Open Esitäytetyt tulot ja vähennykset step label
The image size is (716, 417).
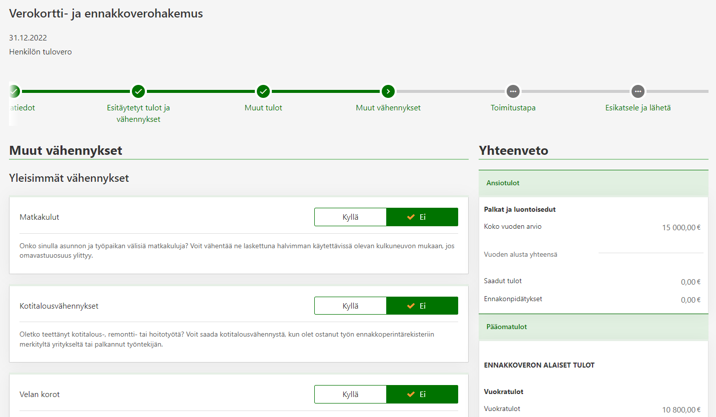point(138,113)
